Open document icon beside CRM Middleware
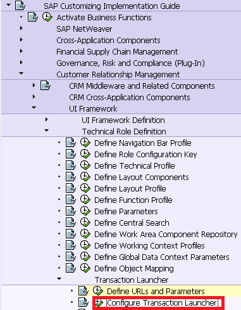Image resolution: width=241 pixels, height=310 pixels. (46, 86)
